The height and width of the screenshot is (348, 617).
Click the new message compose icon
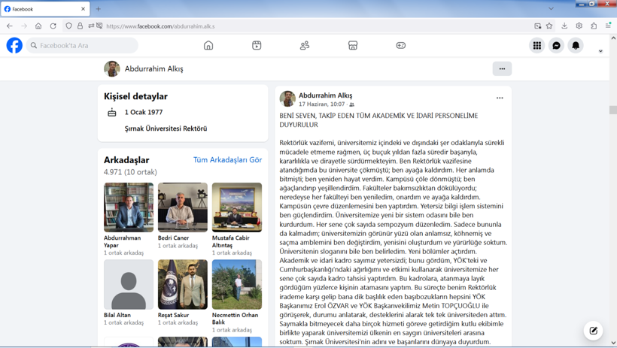pos(594,331)
